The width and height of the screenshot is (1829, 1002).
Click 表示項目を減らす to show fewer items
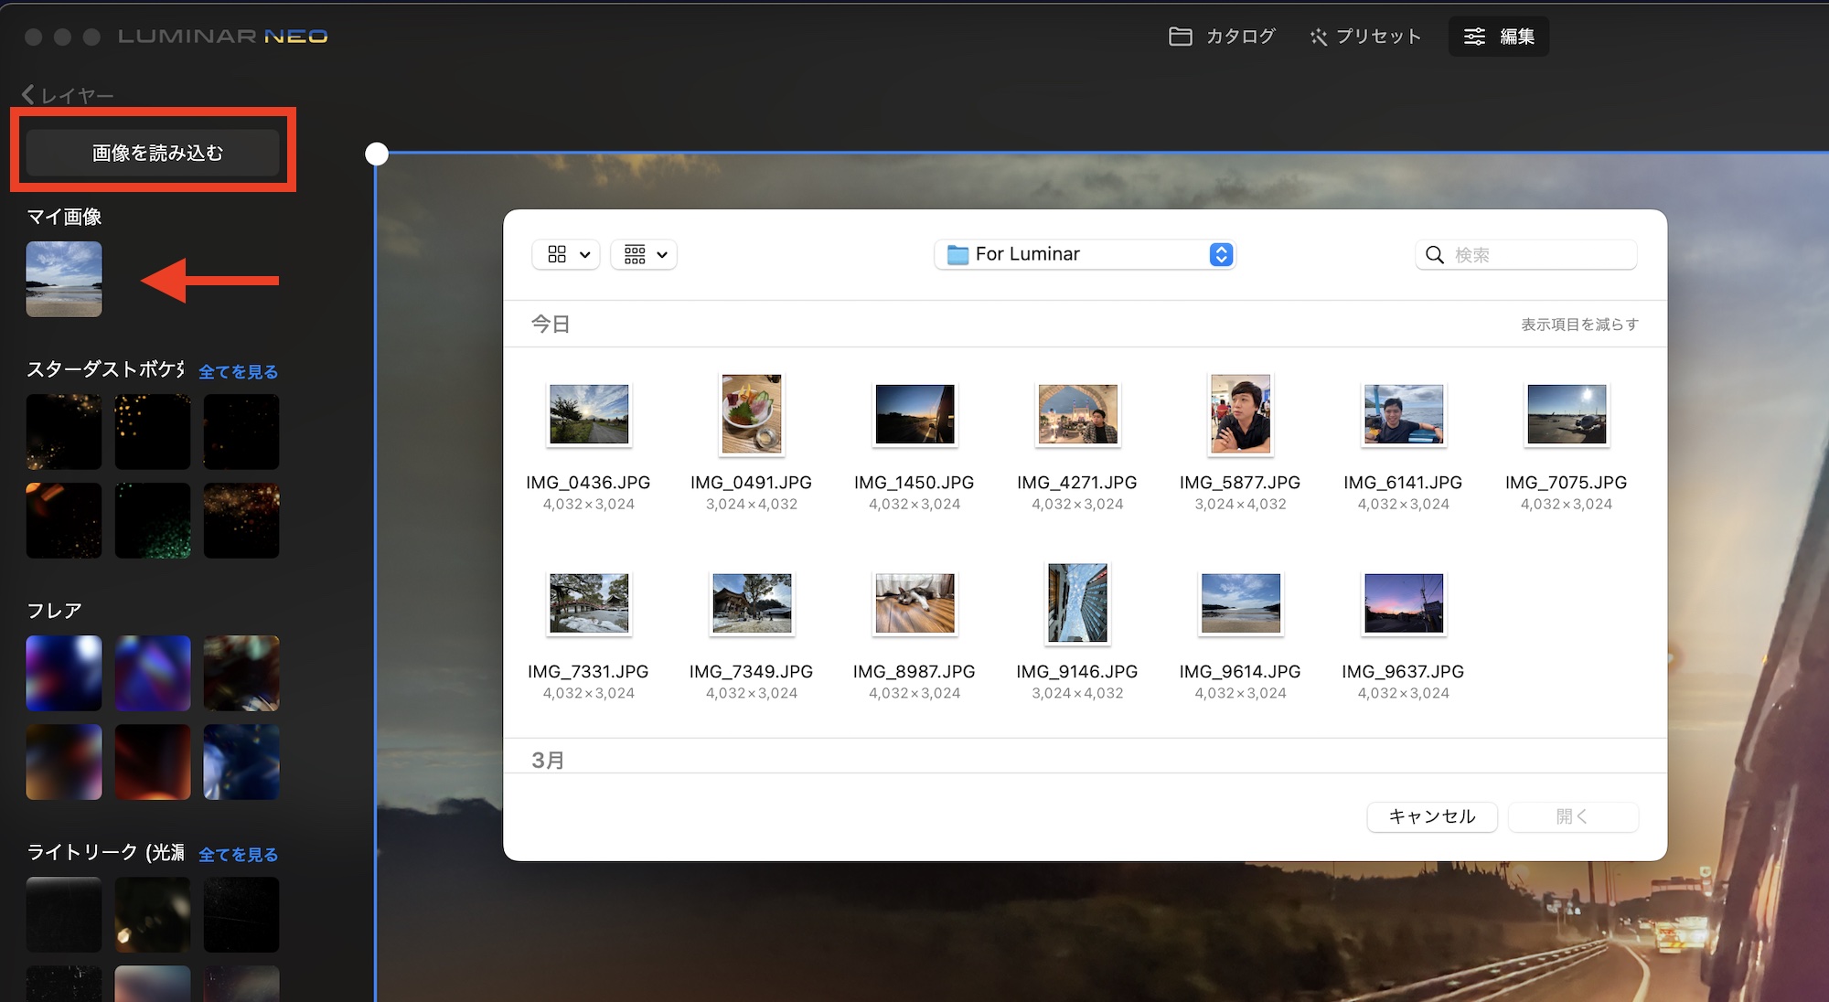tap(1578, 325)
